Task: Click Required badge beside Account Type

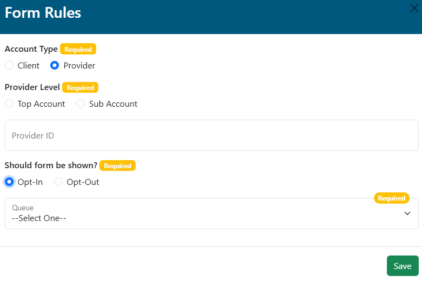Action: pos(78,49)
